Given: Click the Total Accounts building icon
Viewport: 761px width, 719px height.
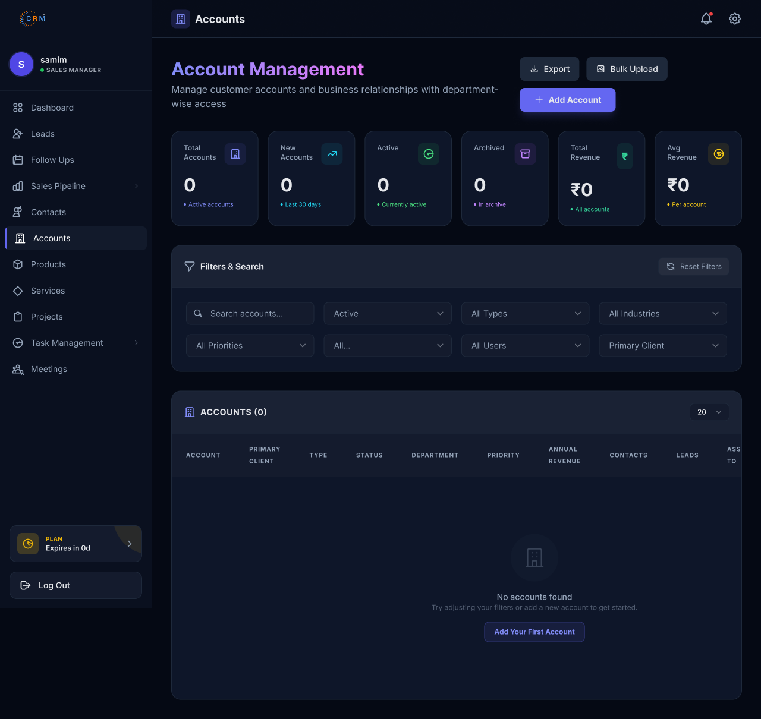Looking at the screenshot, I should click(235, 154).
